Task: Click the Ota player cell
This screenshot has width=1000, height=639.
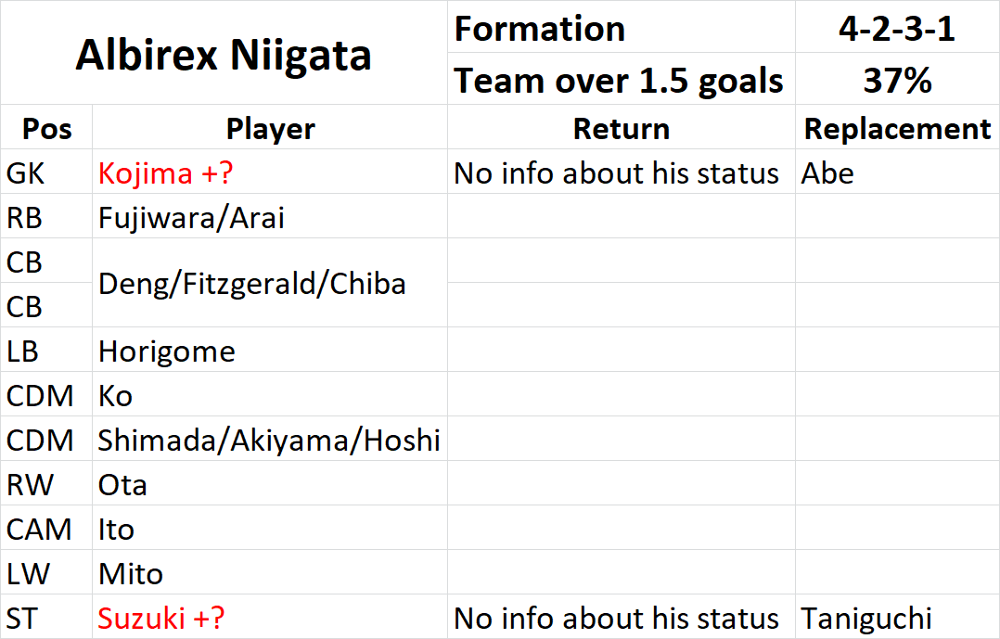Action: click(x=271, y=485)
